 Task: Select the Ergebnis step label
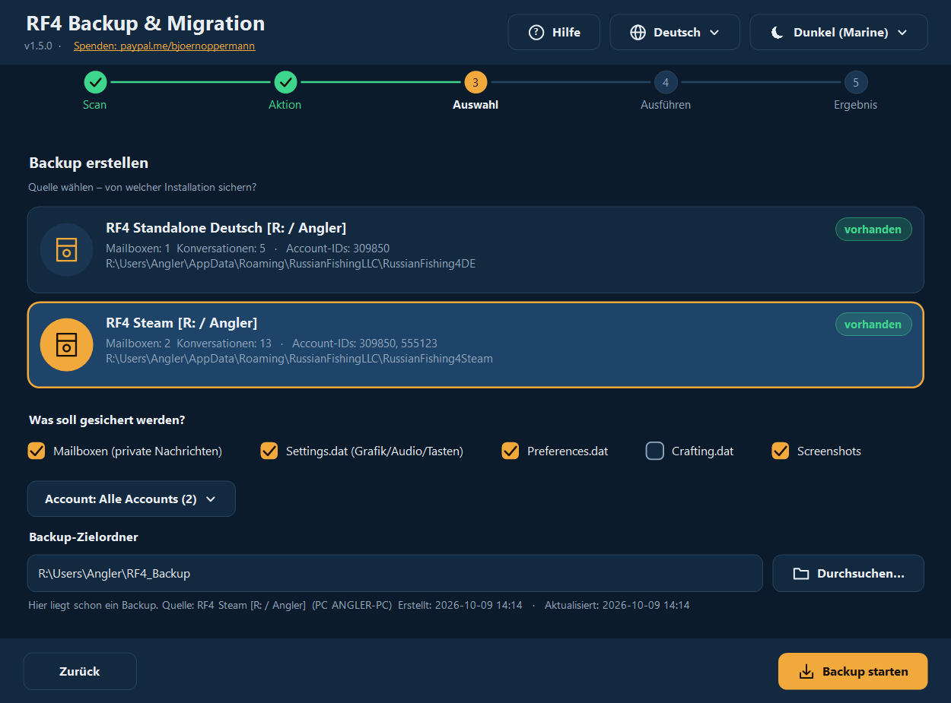(856, 105)
